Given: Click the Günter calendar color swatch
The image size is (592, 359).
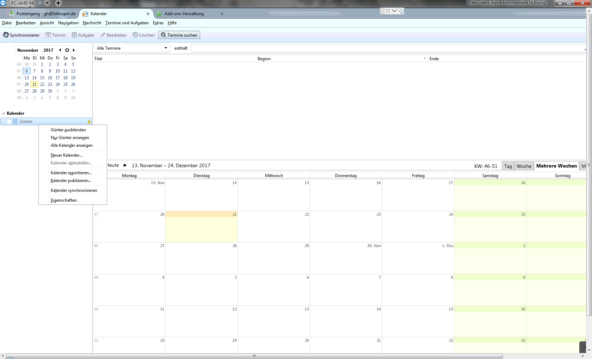Looking at the screenshot, I should [15, 121].
